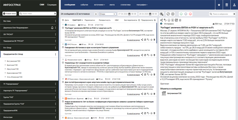Click Оригинал link in preview pane
This screenshot has height=120, width=238.
pyautogui.click(x=164, y=83)
